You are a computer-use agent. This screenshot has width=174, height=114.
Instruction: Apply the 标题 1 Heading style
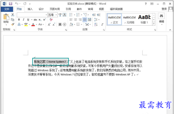(144, 19)
